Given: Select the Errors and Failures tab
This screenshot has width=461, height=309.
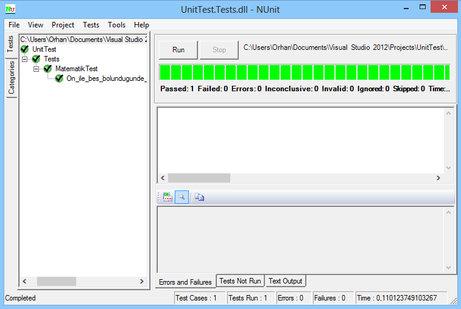Looking at the screenshot, I should pos(185,282).
